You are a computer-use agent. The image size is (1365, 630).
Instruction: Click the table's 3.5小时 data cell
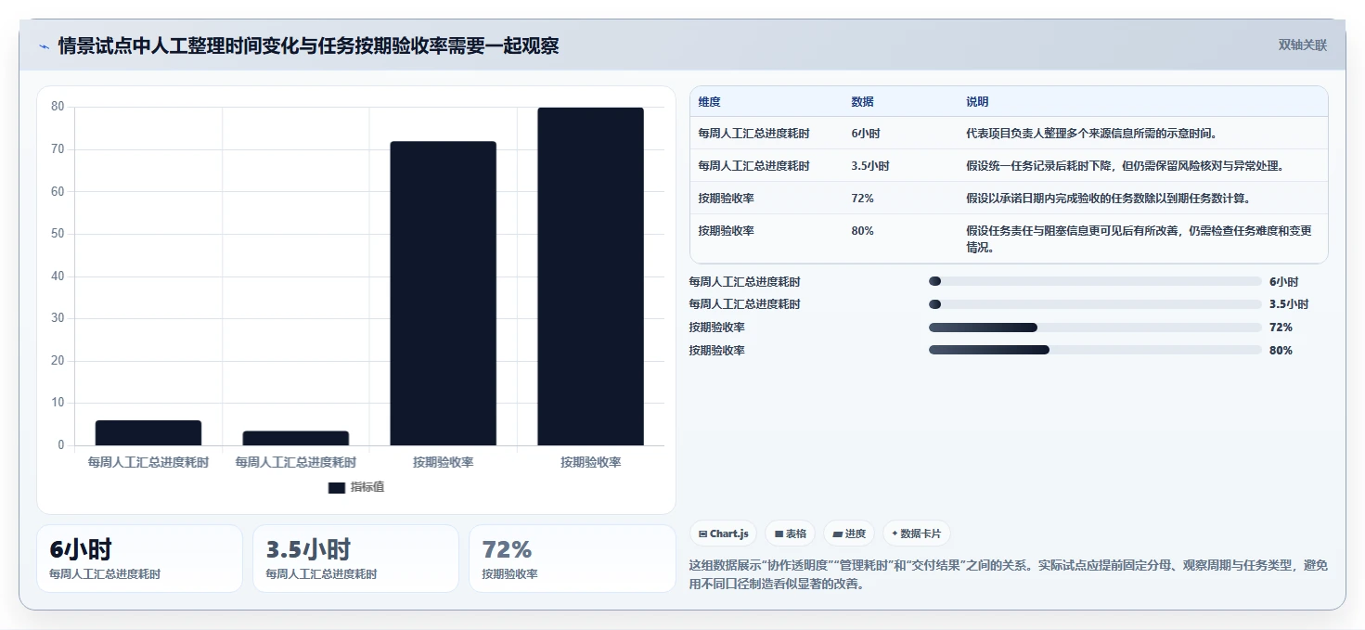point(869,166)
